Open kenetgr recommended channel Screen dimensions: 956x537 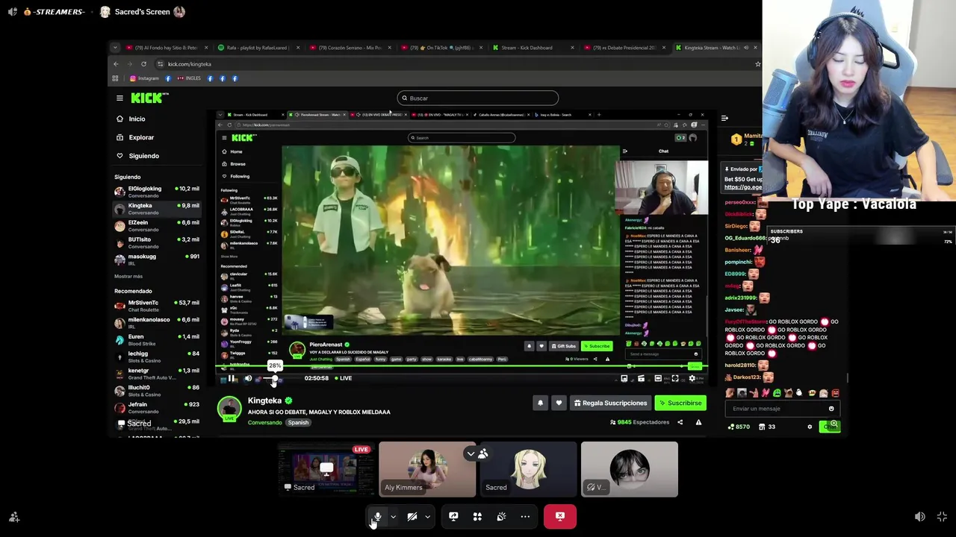[x=157, y=374]
